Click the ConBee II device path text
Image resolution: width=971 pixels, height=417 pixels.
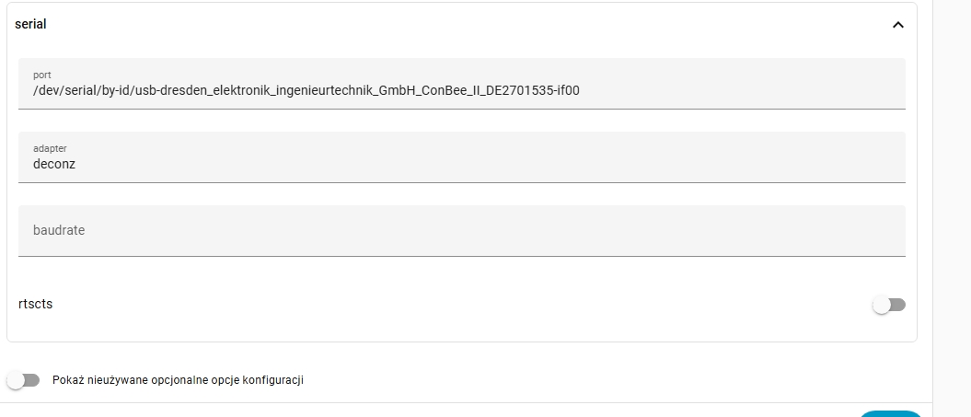point(306,90)
